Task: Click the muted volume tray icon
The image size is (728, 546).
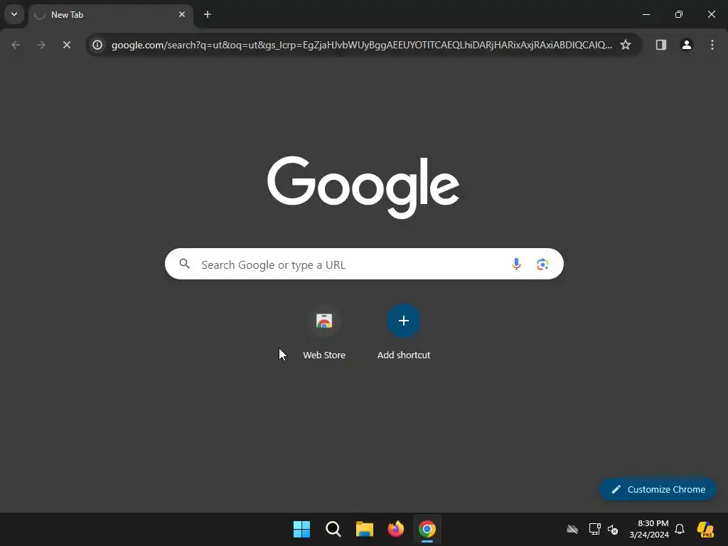Action: click(x=613, y=529)
